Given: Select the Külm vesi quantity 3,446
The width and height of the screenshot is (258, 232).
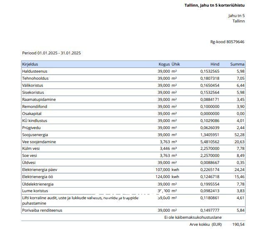Looking at the screenshot, I should pyautogui.click(x=164, y=149).
